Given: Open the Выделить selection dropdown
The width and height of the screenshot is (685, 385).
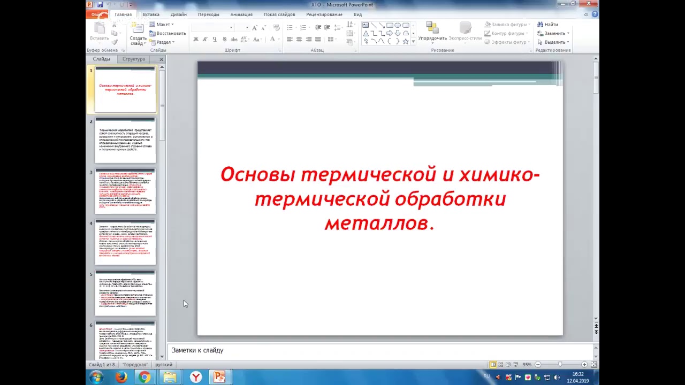Looking at the screenshot, I should tap(553, 42).
